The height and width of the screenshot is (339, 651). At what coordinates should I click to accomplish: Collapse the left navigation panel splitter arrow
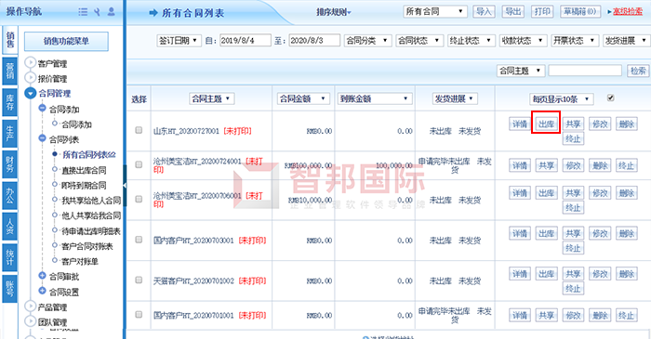[125, 185]
